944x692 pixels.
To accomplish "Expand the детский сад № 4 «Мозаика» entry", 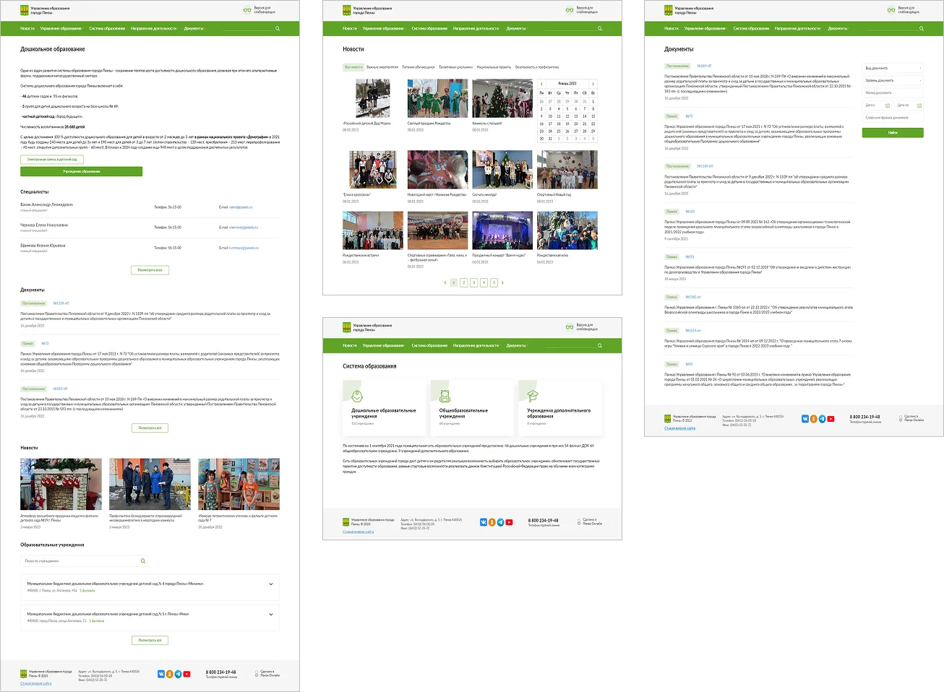I will click(x=271, y=584).
